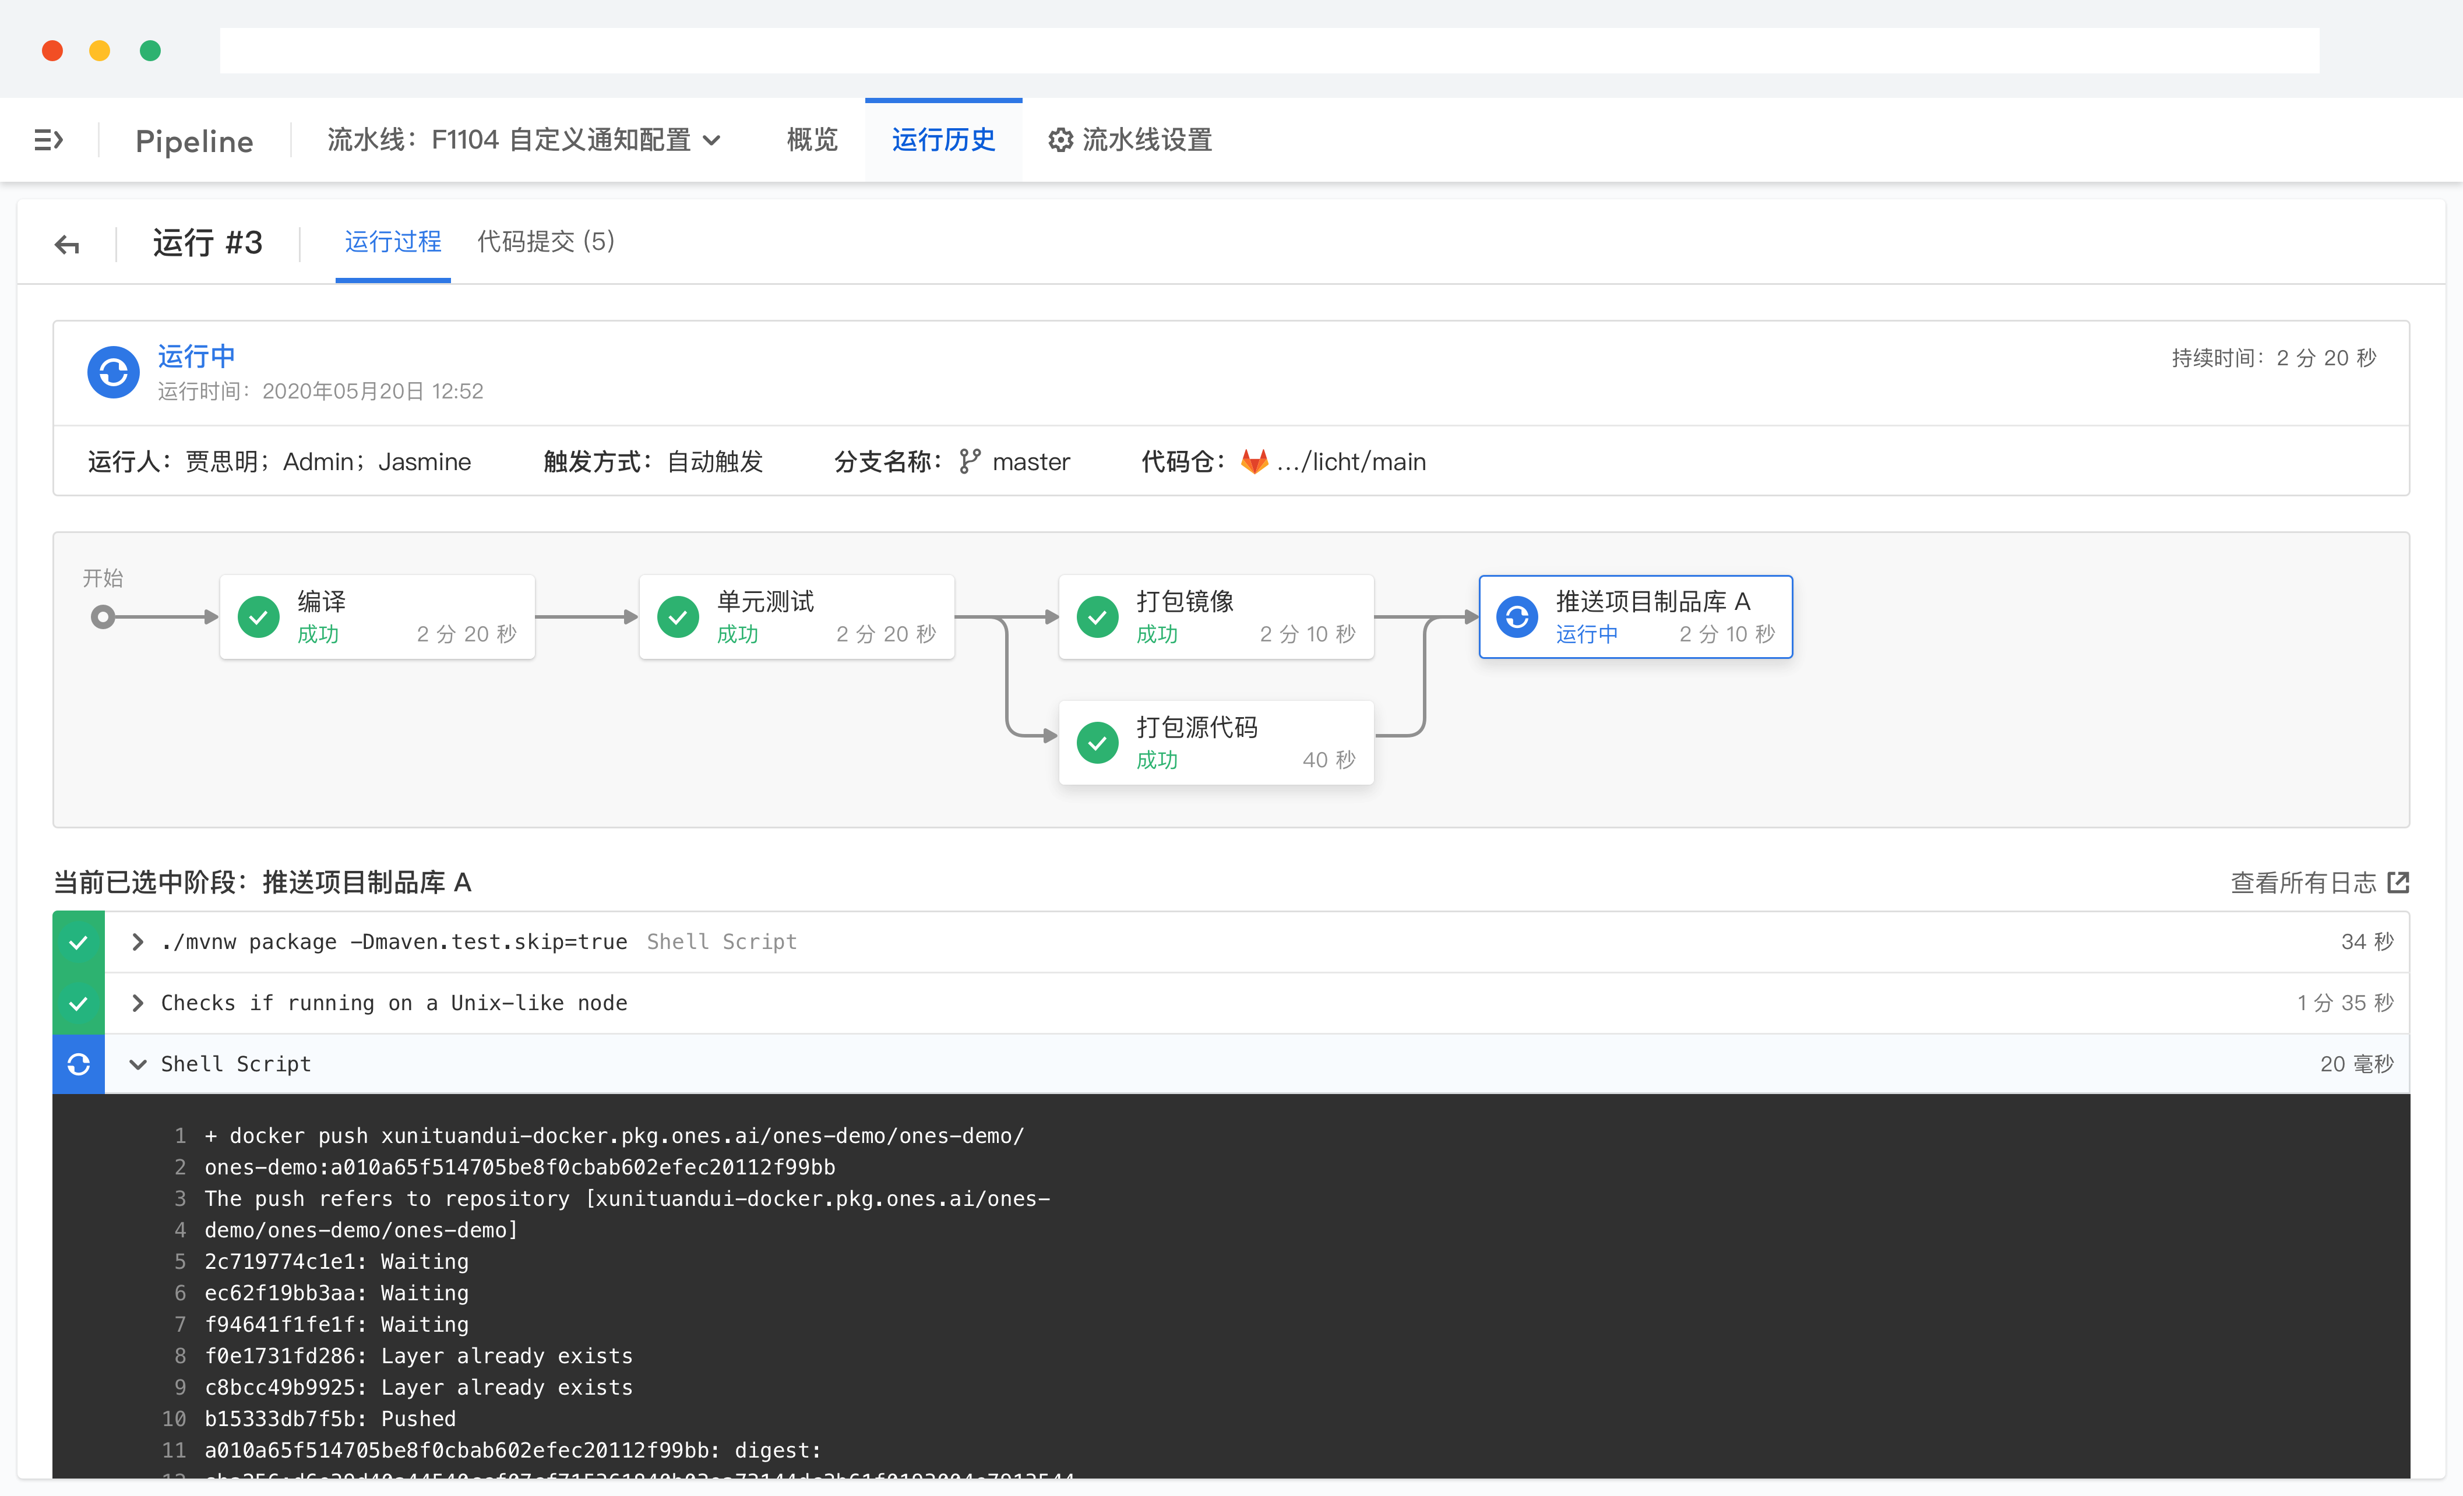Screen dimensions: 2463x1496
Task: Click the GitLab fox icon beside .../licht/main
Action: point(1253,461)
